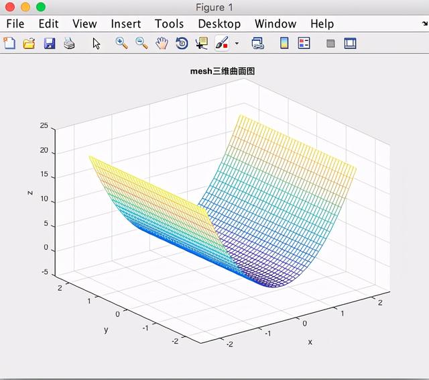Click the y axis label
429x380 pixels.
pos(106,330)
